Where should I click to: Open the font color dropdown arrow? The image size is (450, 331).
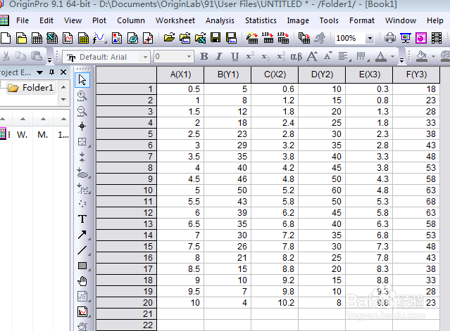(x=392, y=57)
